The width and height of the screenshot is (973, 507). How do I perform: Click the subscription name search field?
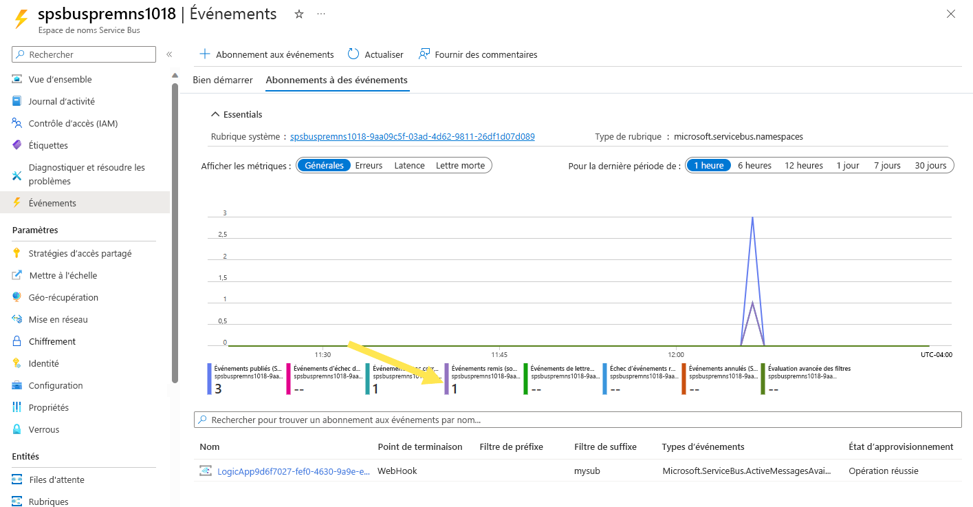point(578,420)
